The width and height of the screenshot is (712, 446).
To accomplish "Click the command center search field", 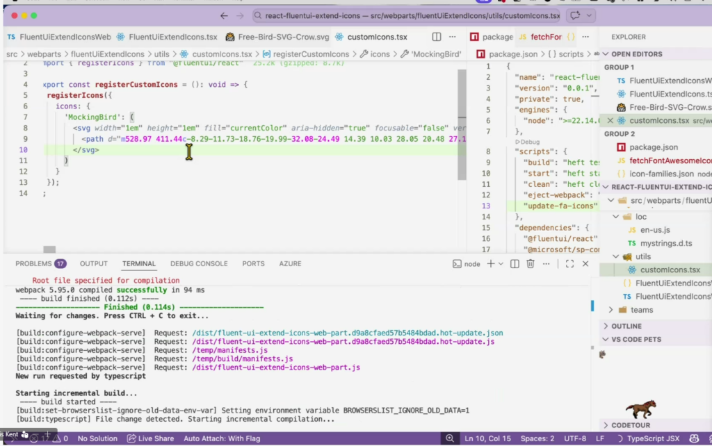I will point(407,15).
